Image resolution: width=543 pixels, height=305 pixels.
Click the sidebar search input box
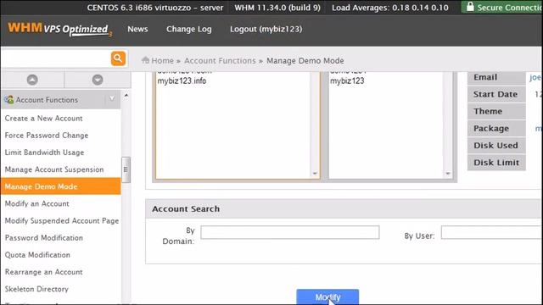tap(55, 58)
